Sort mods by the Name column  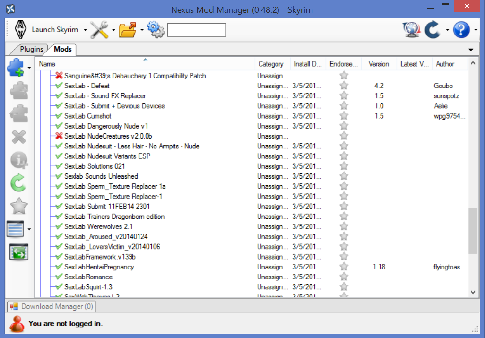[145, 64]
